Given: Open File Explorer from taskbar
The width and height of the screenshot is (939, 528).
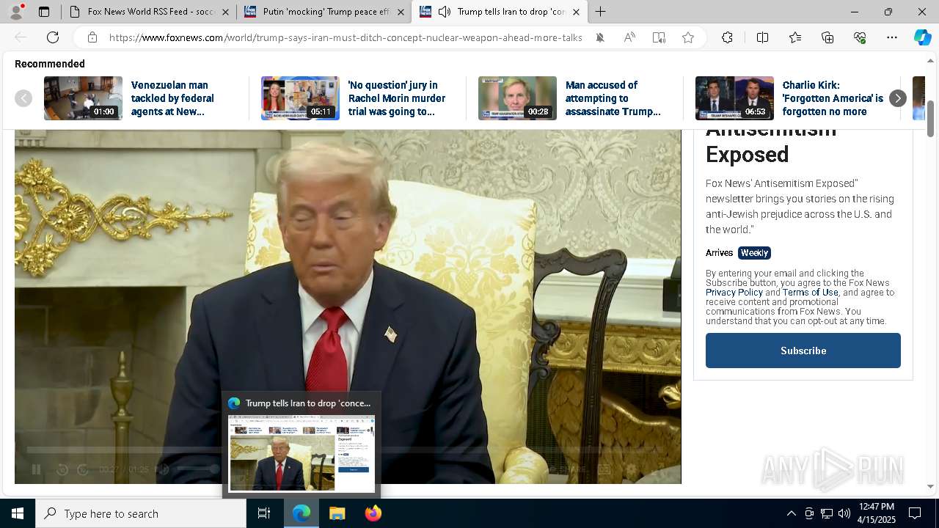Looking at the screenshot, I should (x=337, y=513).
